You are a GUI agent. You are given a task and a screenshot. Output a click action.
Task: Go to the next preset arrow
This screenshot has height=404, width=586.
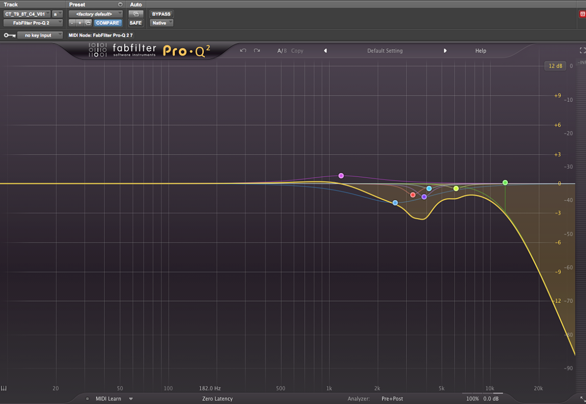pos(445,51)
